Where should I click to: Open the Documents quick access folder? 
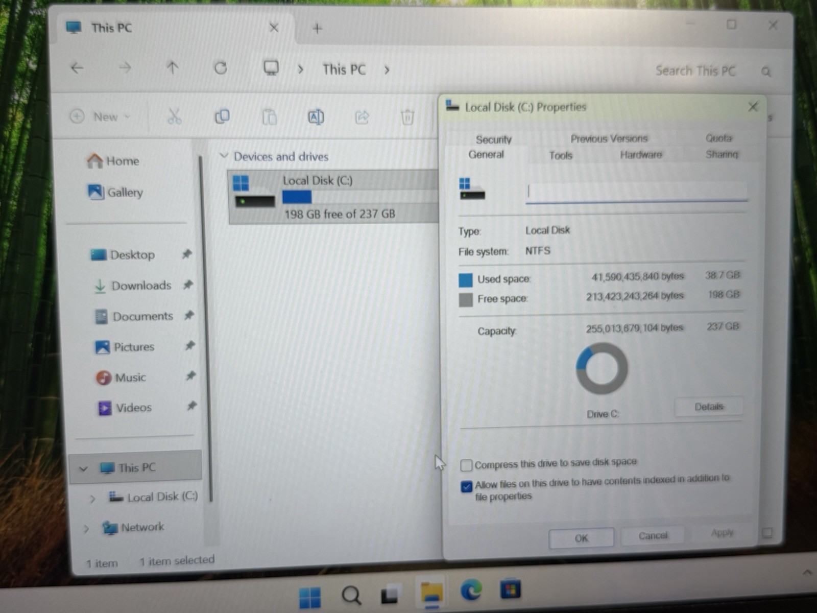(134, 316)
